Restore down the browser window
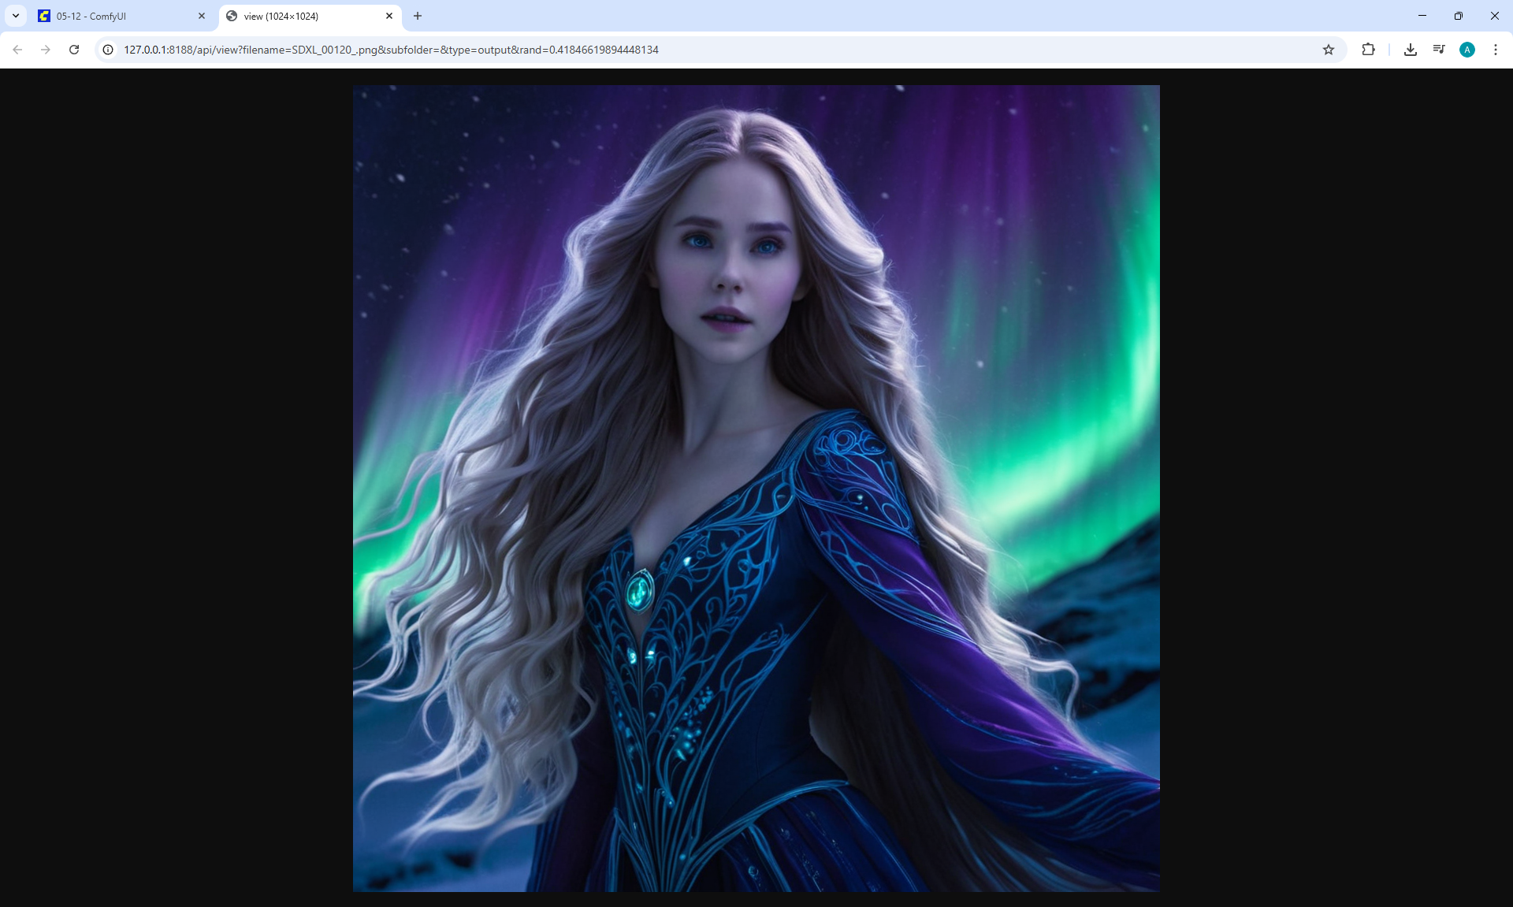The width and height of the screenshot is (1513, 907). pyautogui.click(x=1459, y=16)
